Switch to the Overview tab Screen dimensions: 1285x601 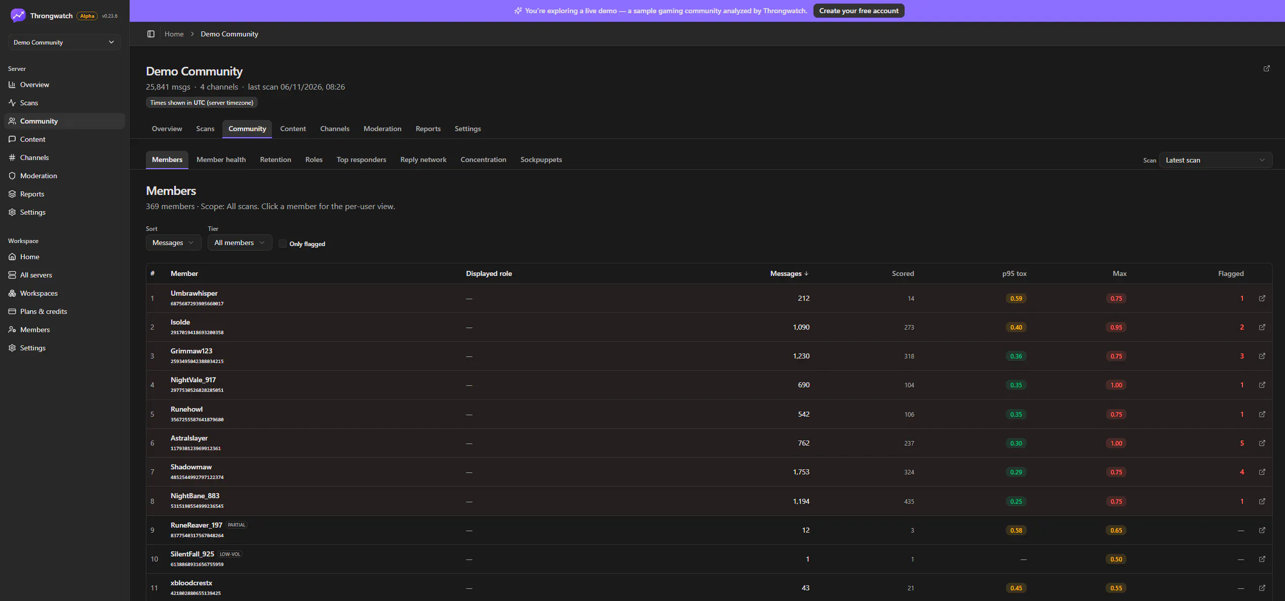[167, 129]
